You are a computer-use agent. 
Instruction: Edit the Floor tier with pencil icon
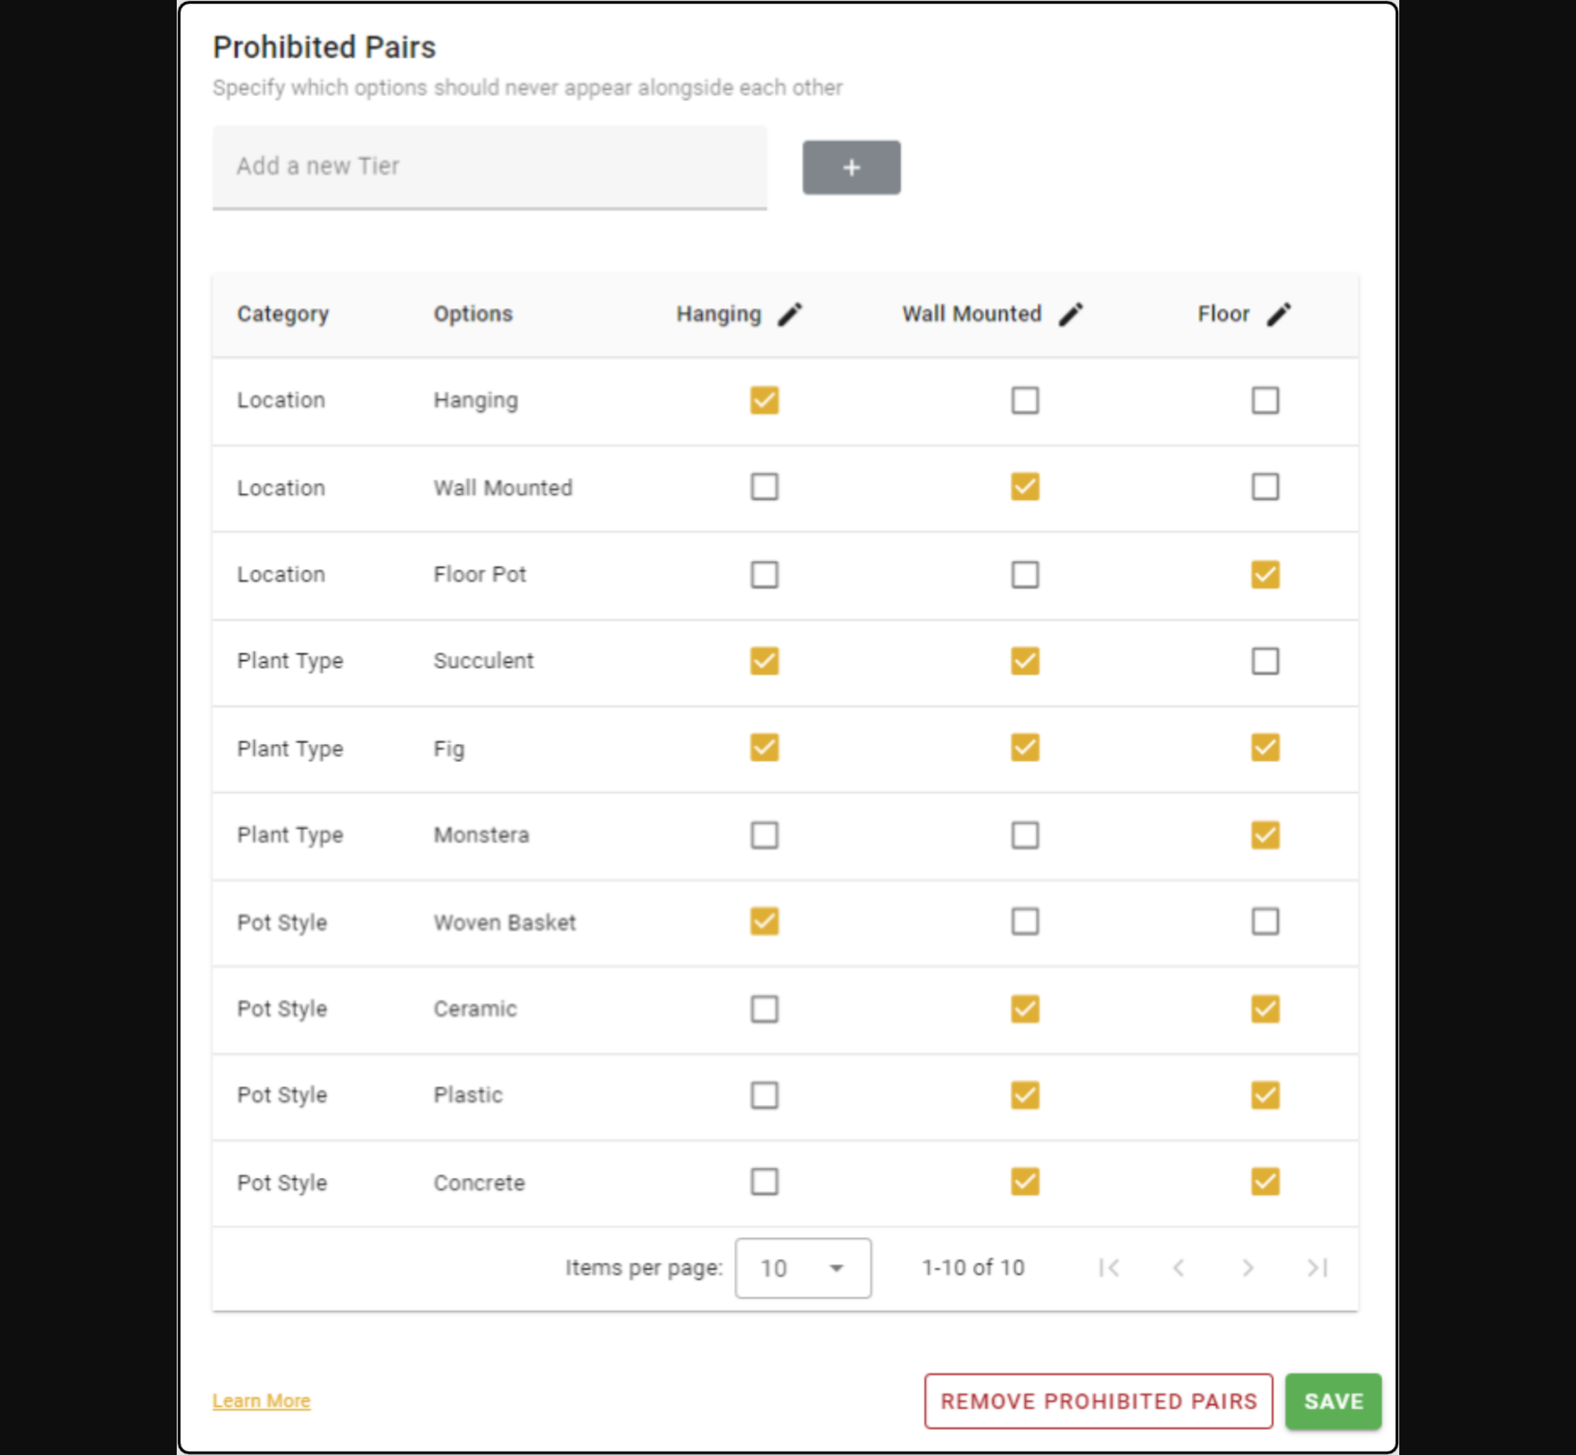(1278, 314)
